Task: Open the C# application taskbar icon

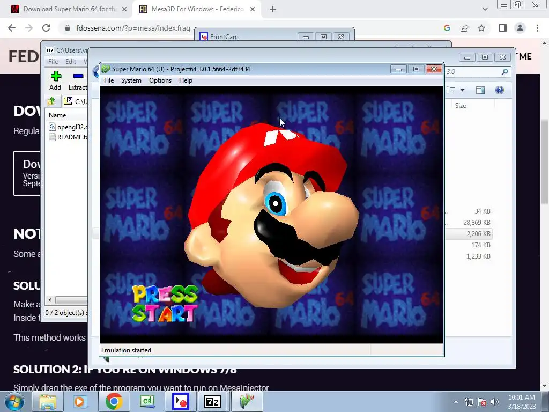Action: [x=147, y=401]
